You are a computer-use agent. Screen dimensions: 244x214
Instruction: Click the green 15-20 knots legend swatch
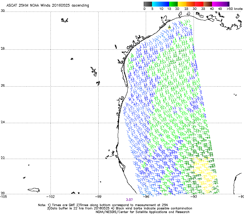pyautogui.click(x=173, y=4)
